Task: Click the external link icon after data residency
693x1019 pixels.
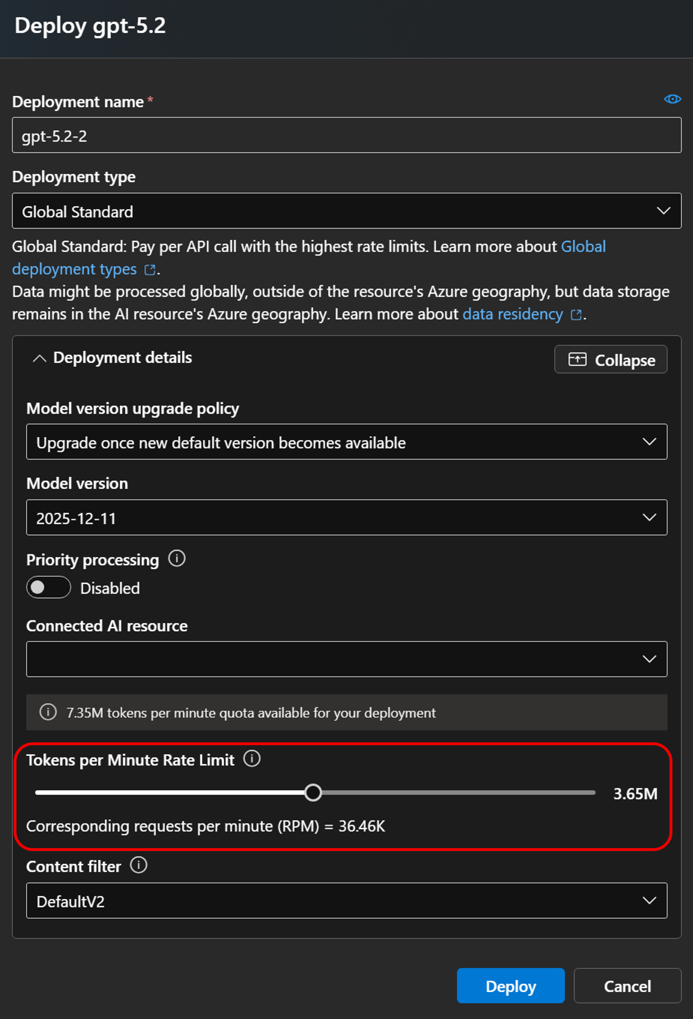Action: (x=576, y=315)
